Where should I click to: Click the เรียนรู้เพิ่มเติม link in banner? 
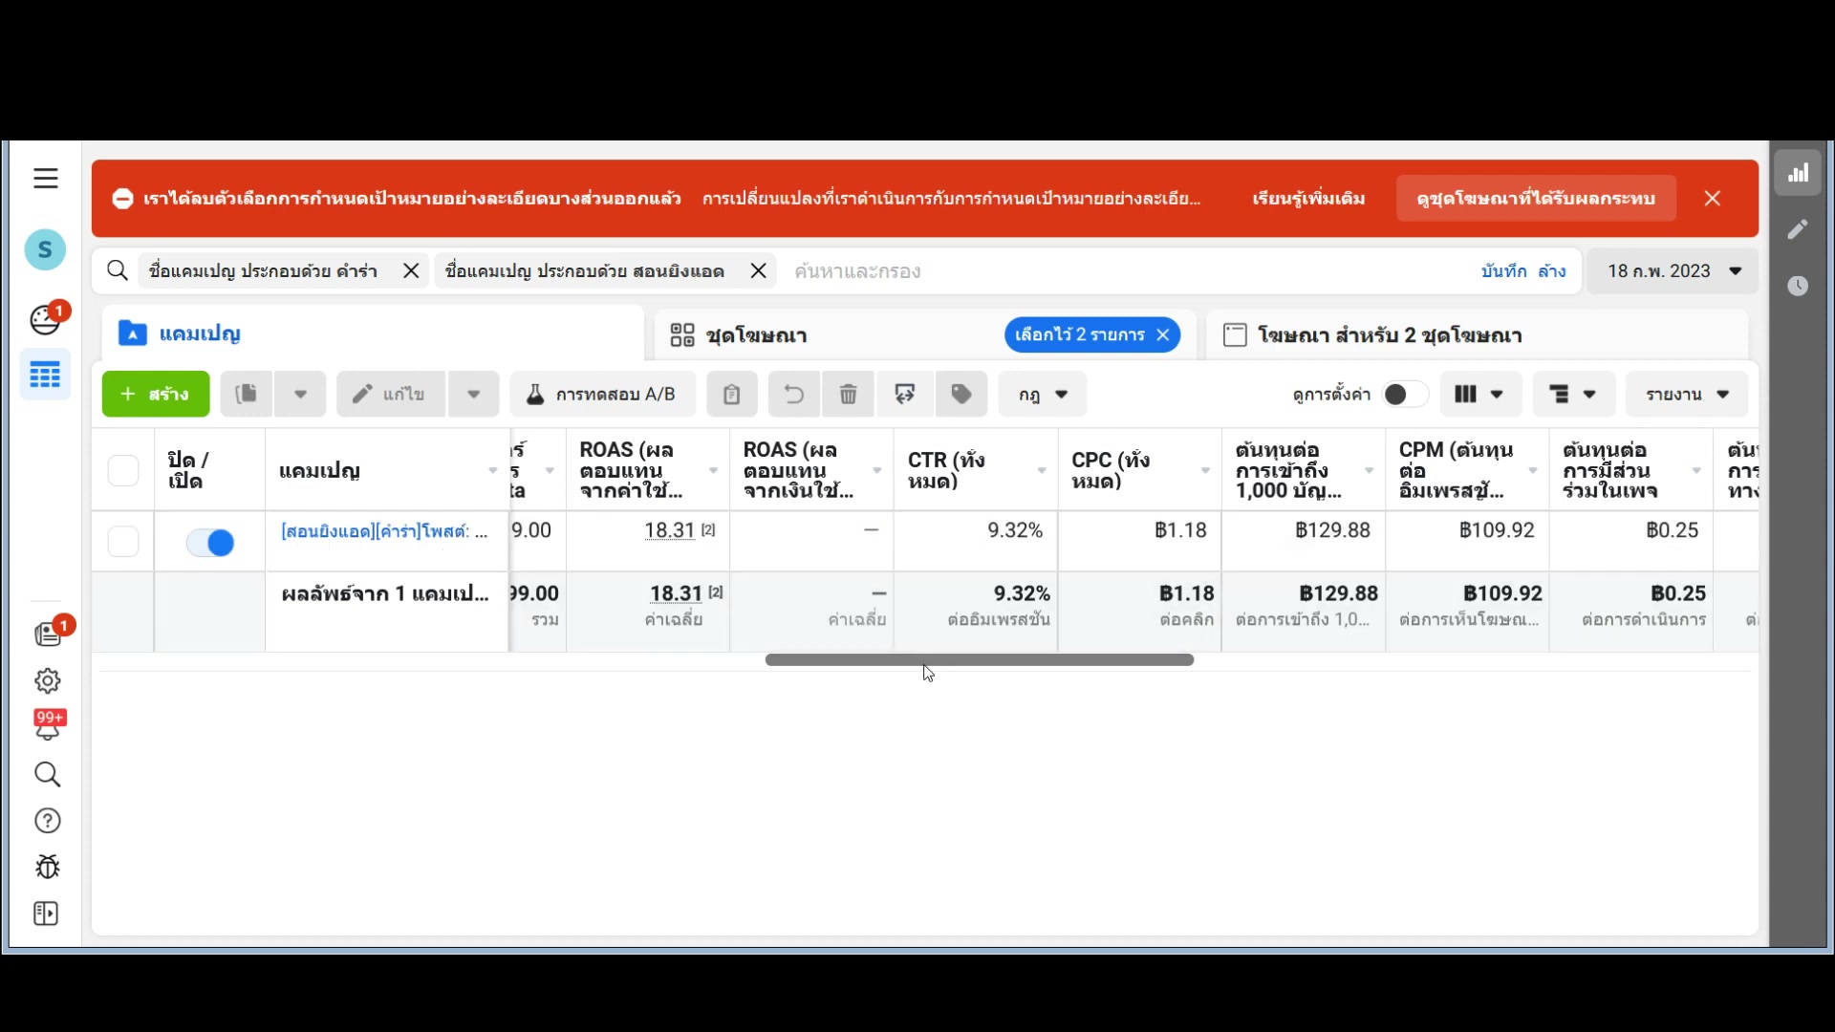pyautogui.click(x=1308, y=199)
